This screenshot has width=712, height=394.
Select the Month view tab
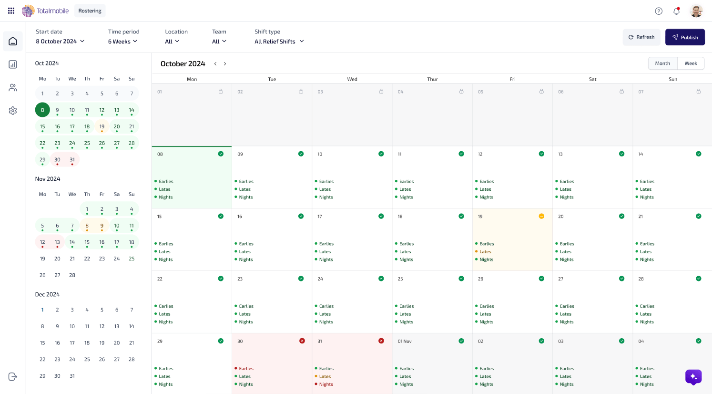(662, 63)
